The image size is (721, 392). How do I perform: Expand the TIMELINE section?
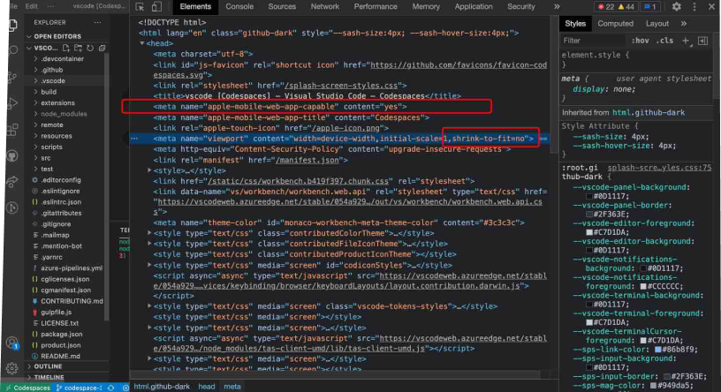(49, 377)
